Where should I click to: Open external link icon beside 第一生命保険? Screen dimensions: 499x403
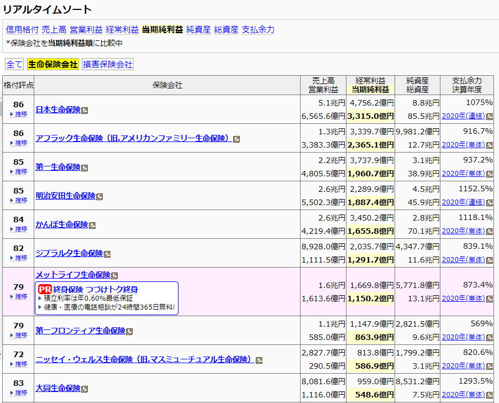tap(85, 168)
